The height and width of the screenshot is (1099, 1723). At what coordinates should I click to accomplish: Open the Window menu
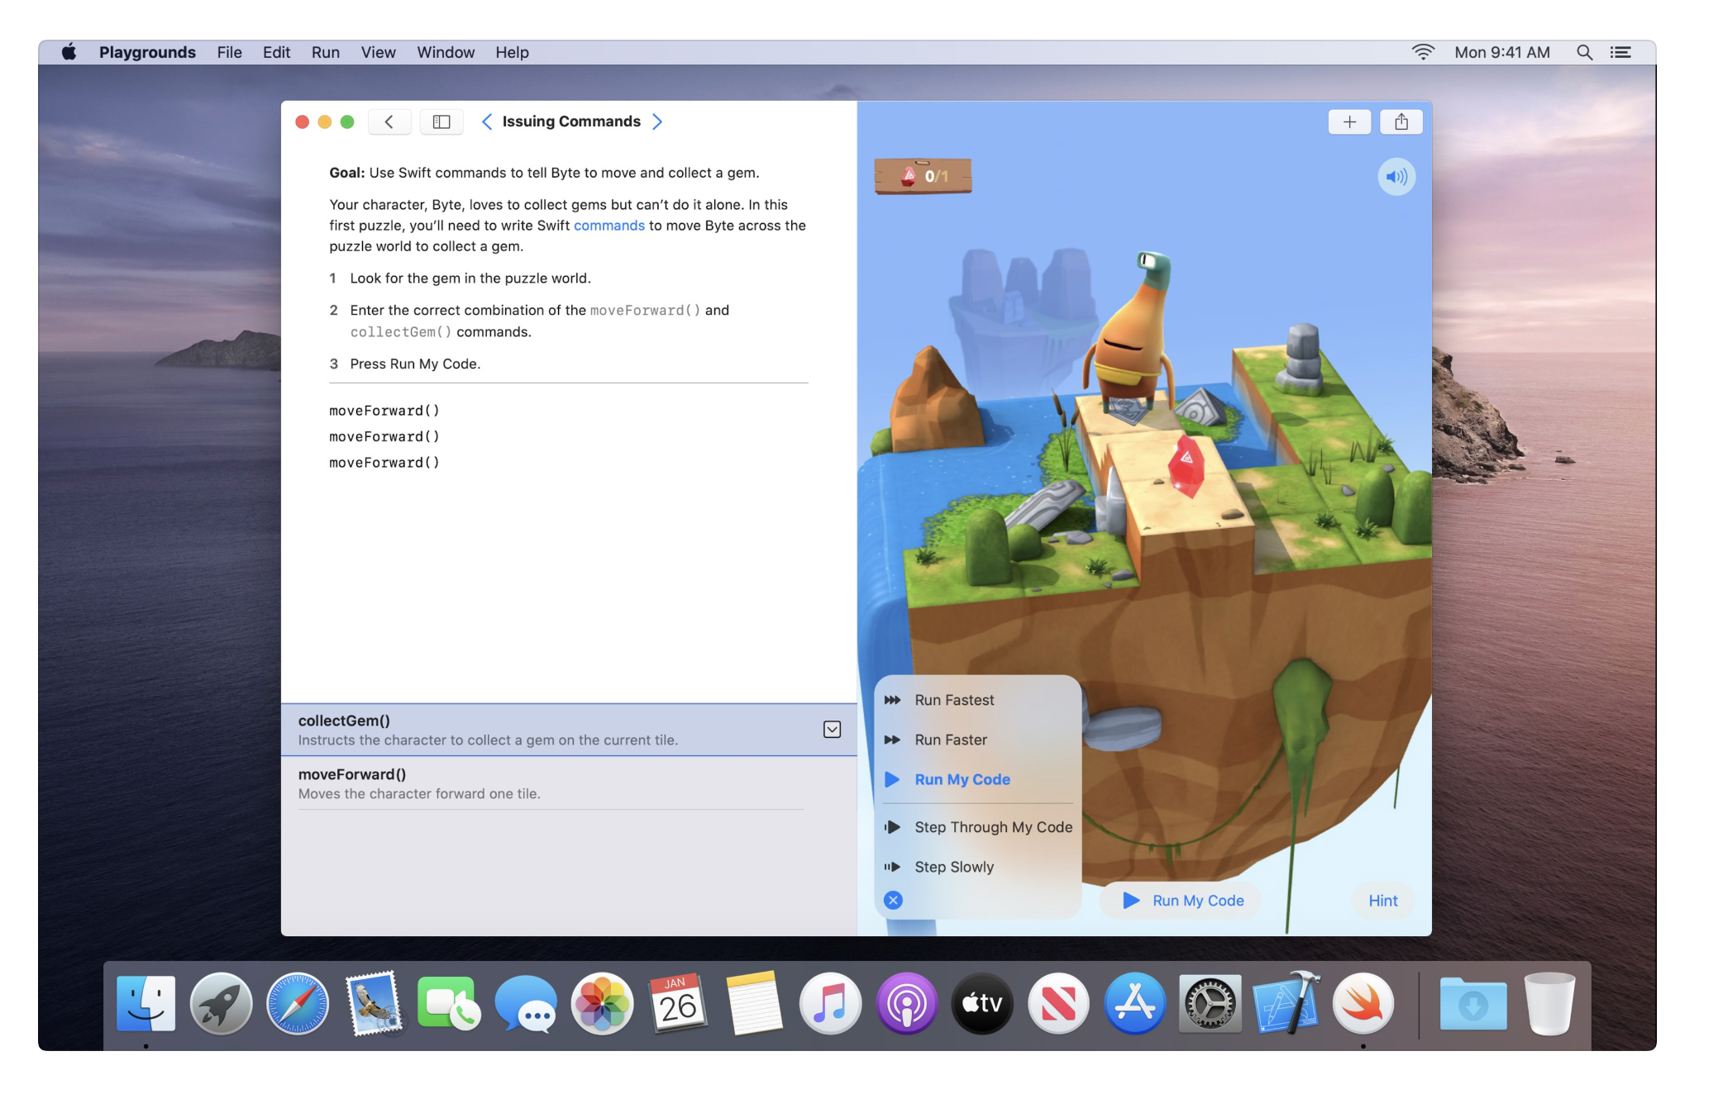[446, 52]
